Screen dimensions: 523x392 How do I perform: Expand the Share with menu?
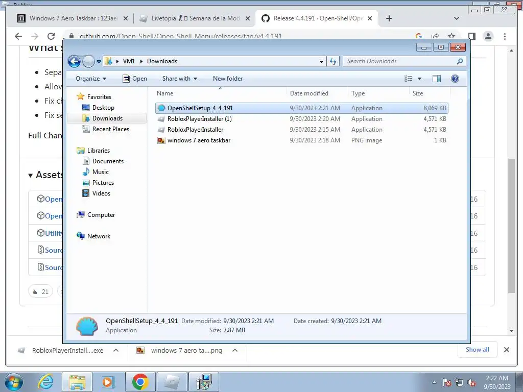[179, 79]
